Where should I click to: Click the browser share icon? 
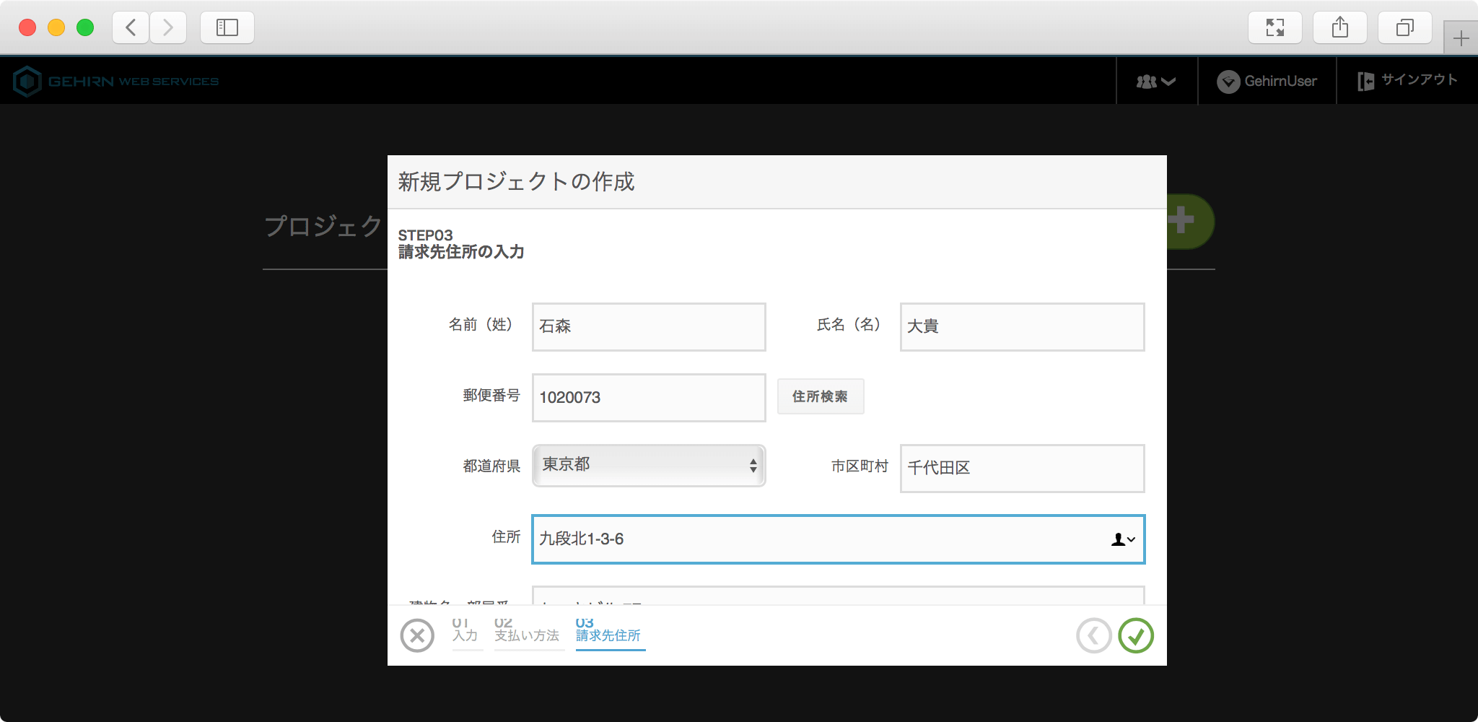(1339, 28)
